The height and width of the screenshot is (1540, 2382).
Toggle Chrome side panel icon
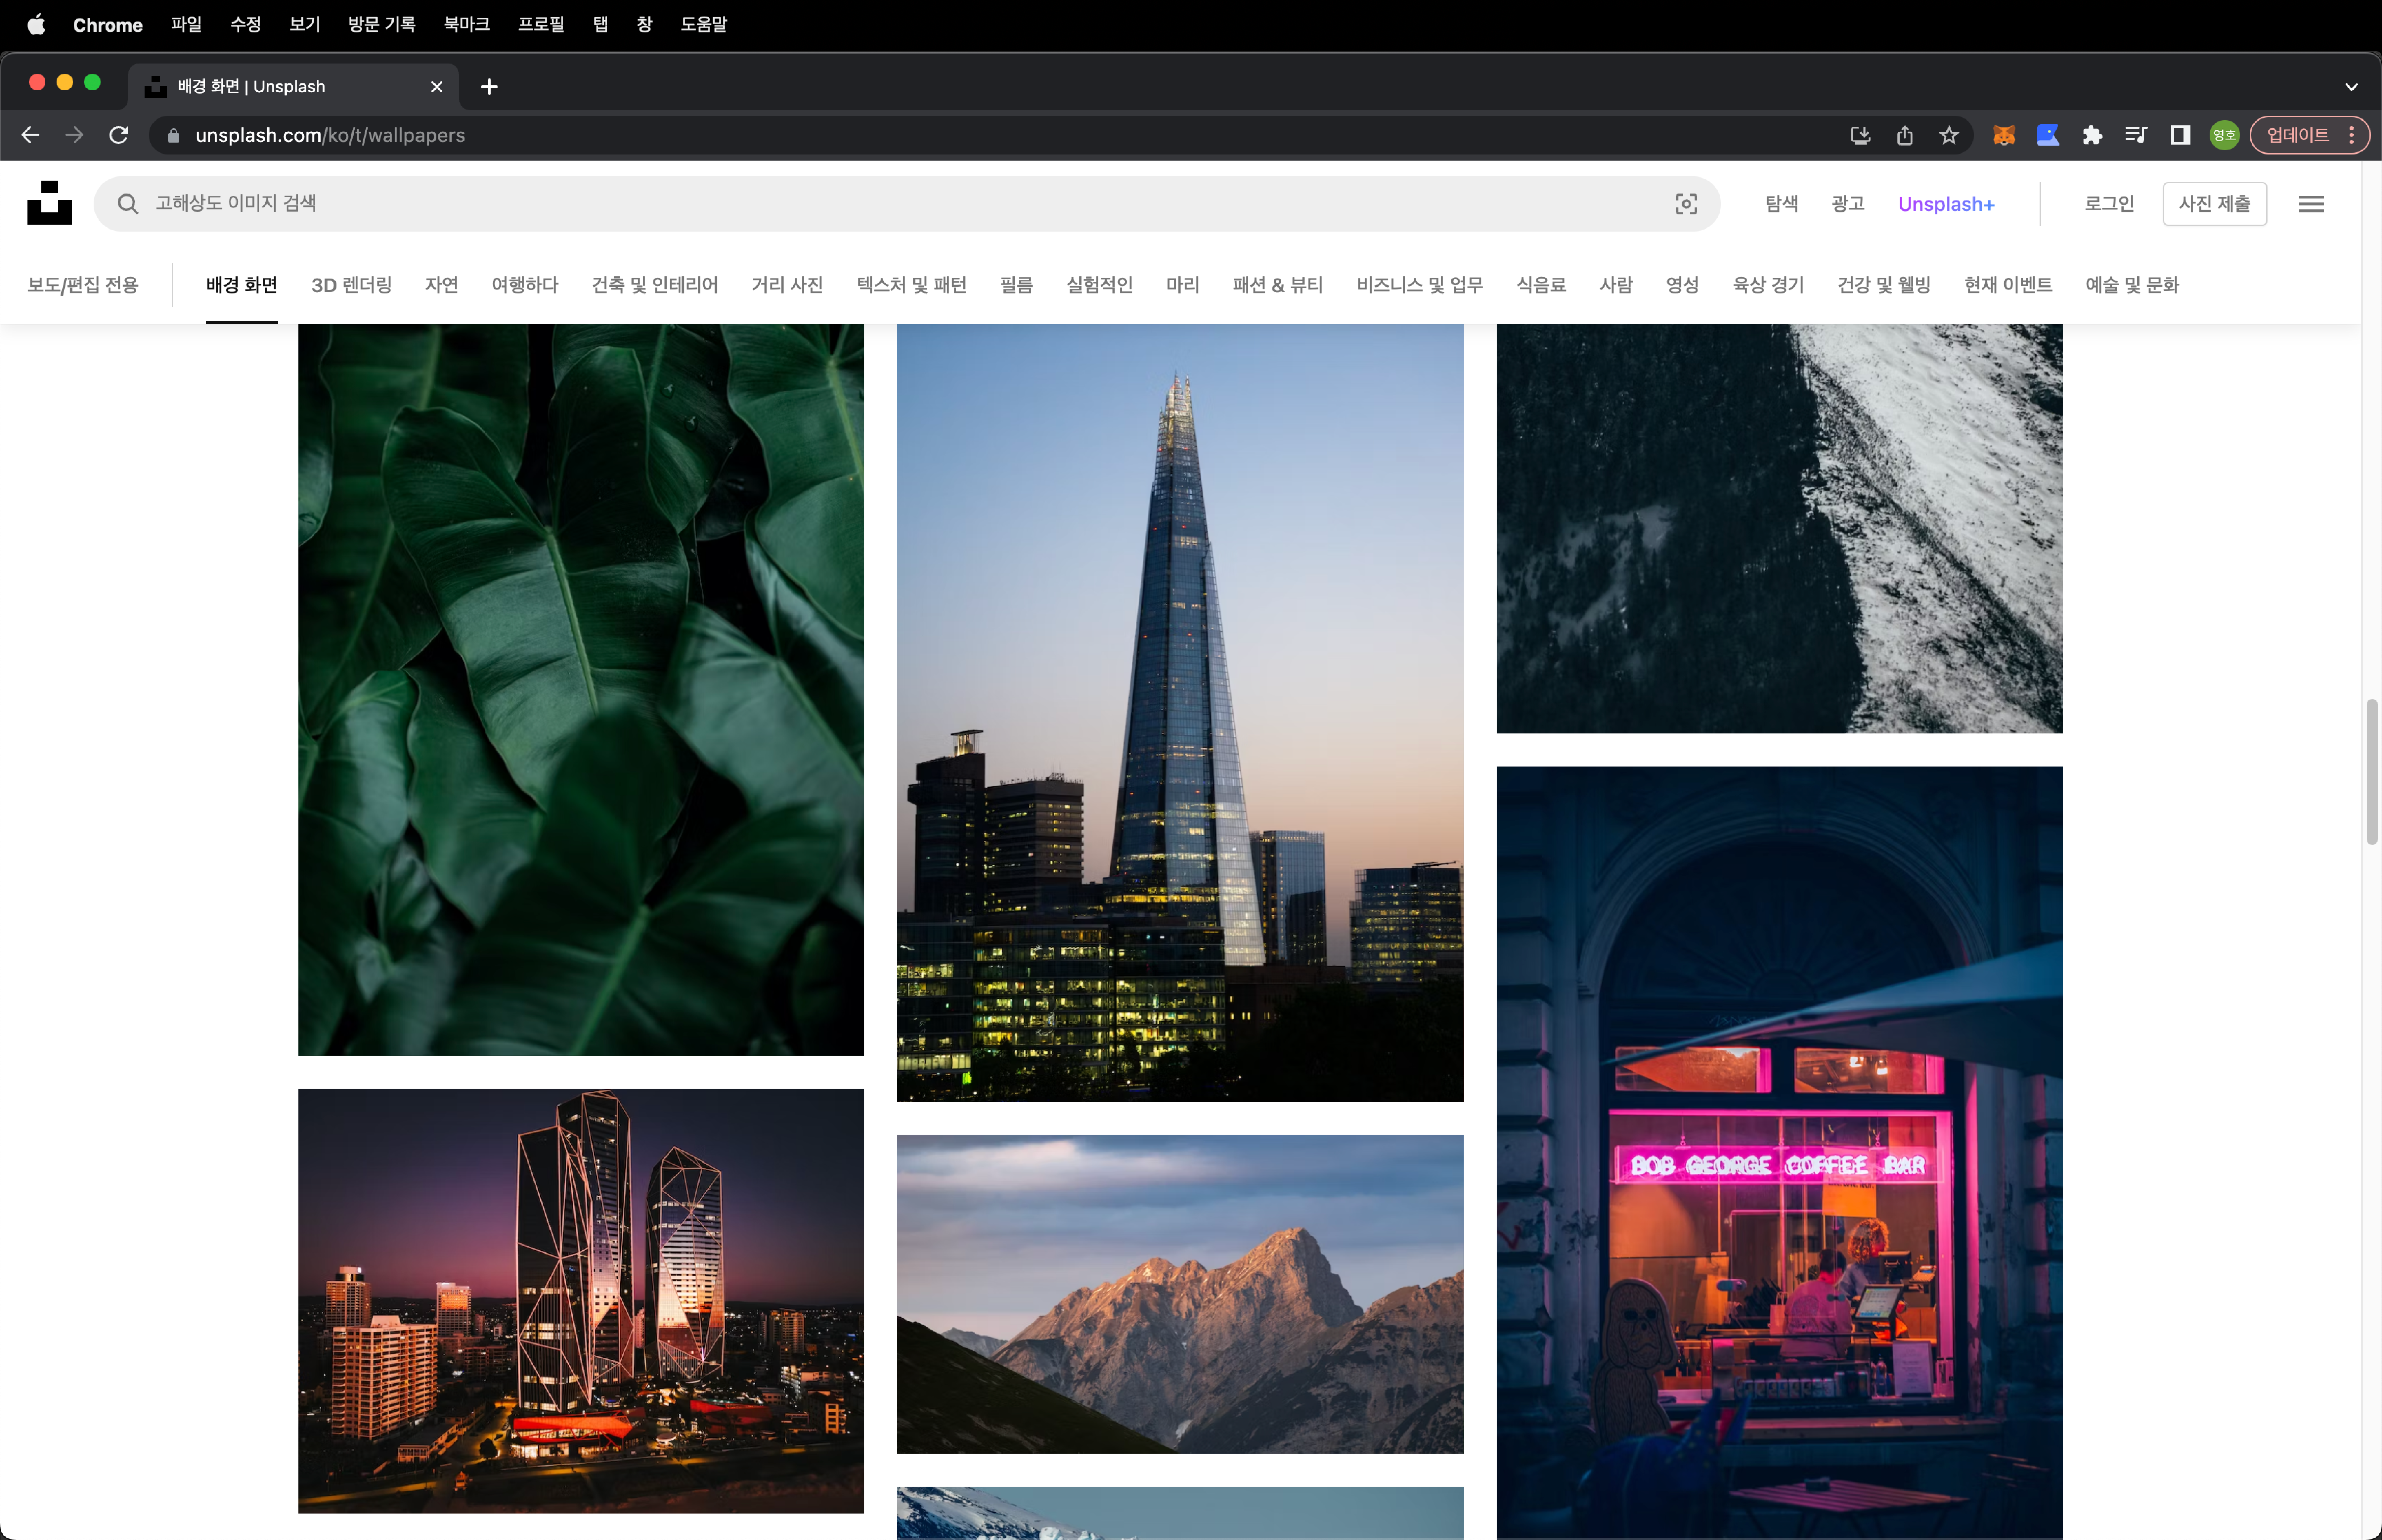(x=2180, y=135)
